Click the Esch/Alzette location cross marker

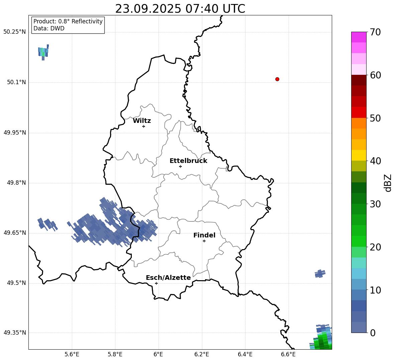(156, 283)
